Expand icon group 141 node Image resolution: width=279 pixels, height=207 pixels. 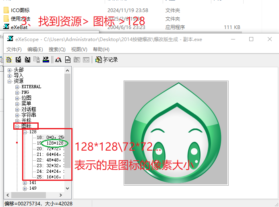pos(25,182)
